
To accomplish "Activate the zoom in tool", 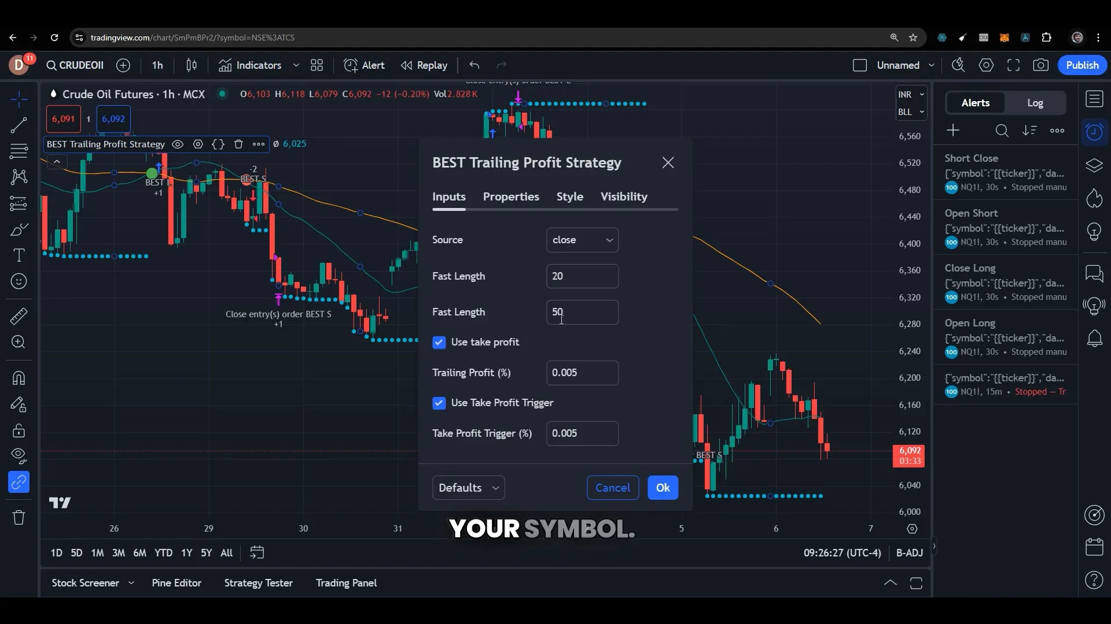I will point(19,342).
